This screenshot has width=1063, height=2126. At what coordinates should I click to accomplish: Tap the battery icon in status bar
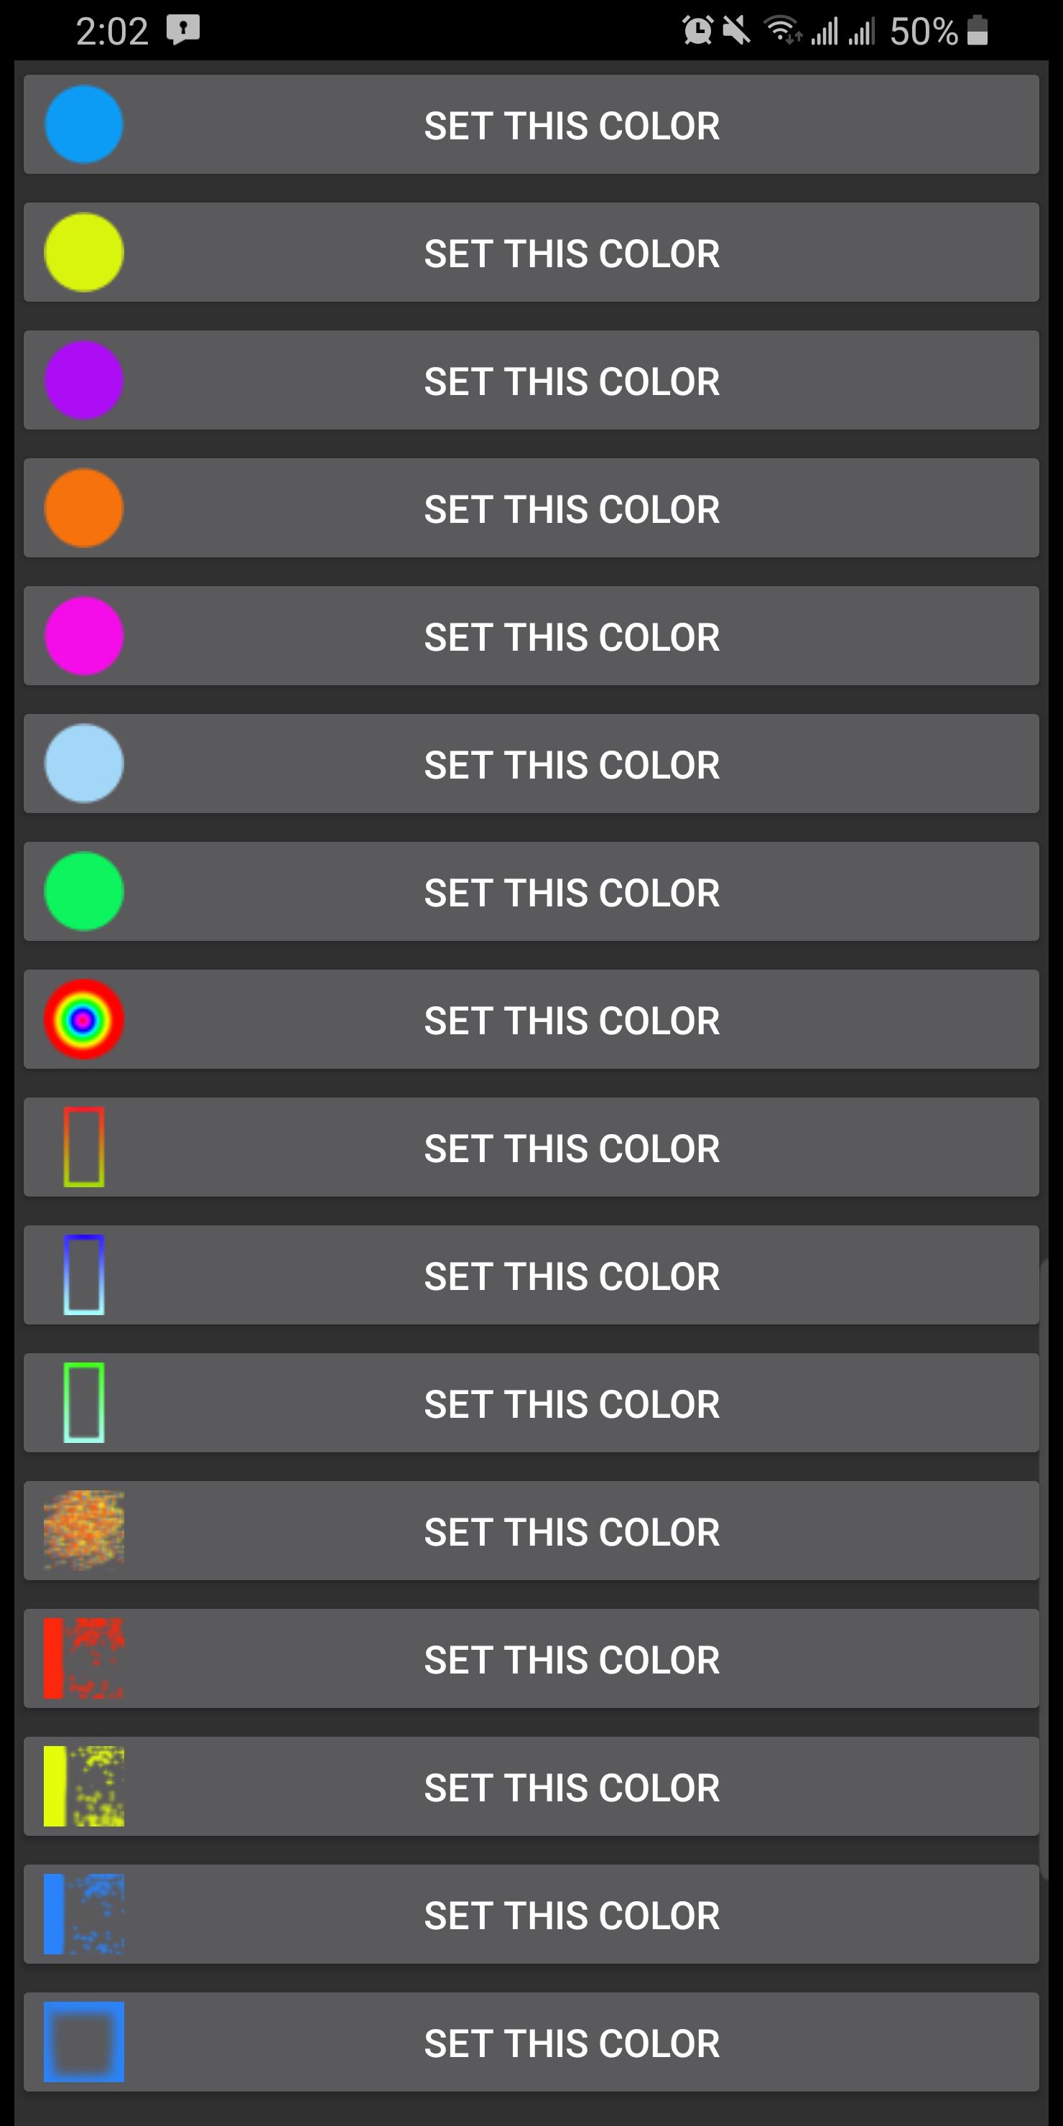(977, 31)
